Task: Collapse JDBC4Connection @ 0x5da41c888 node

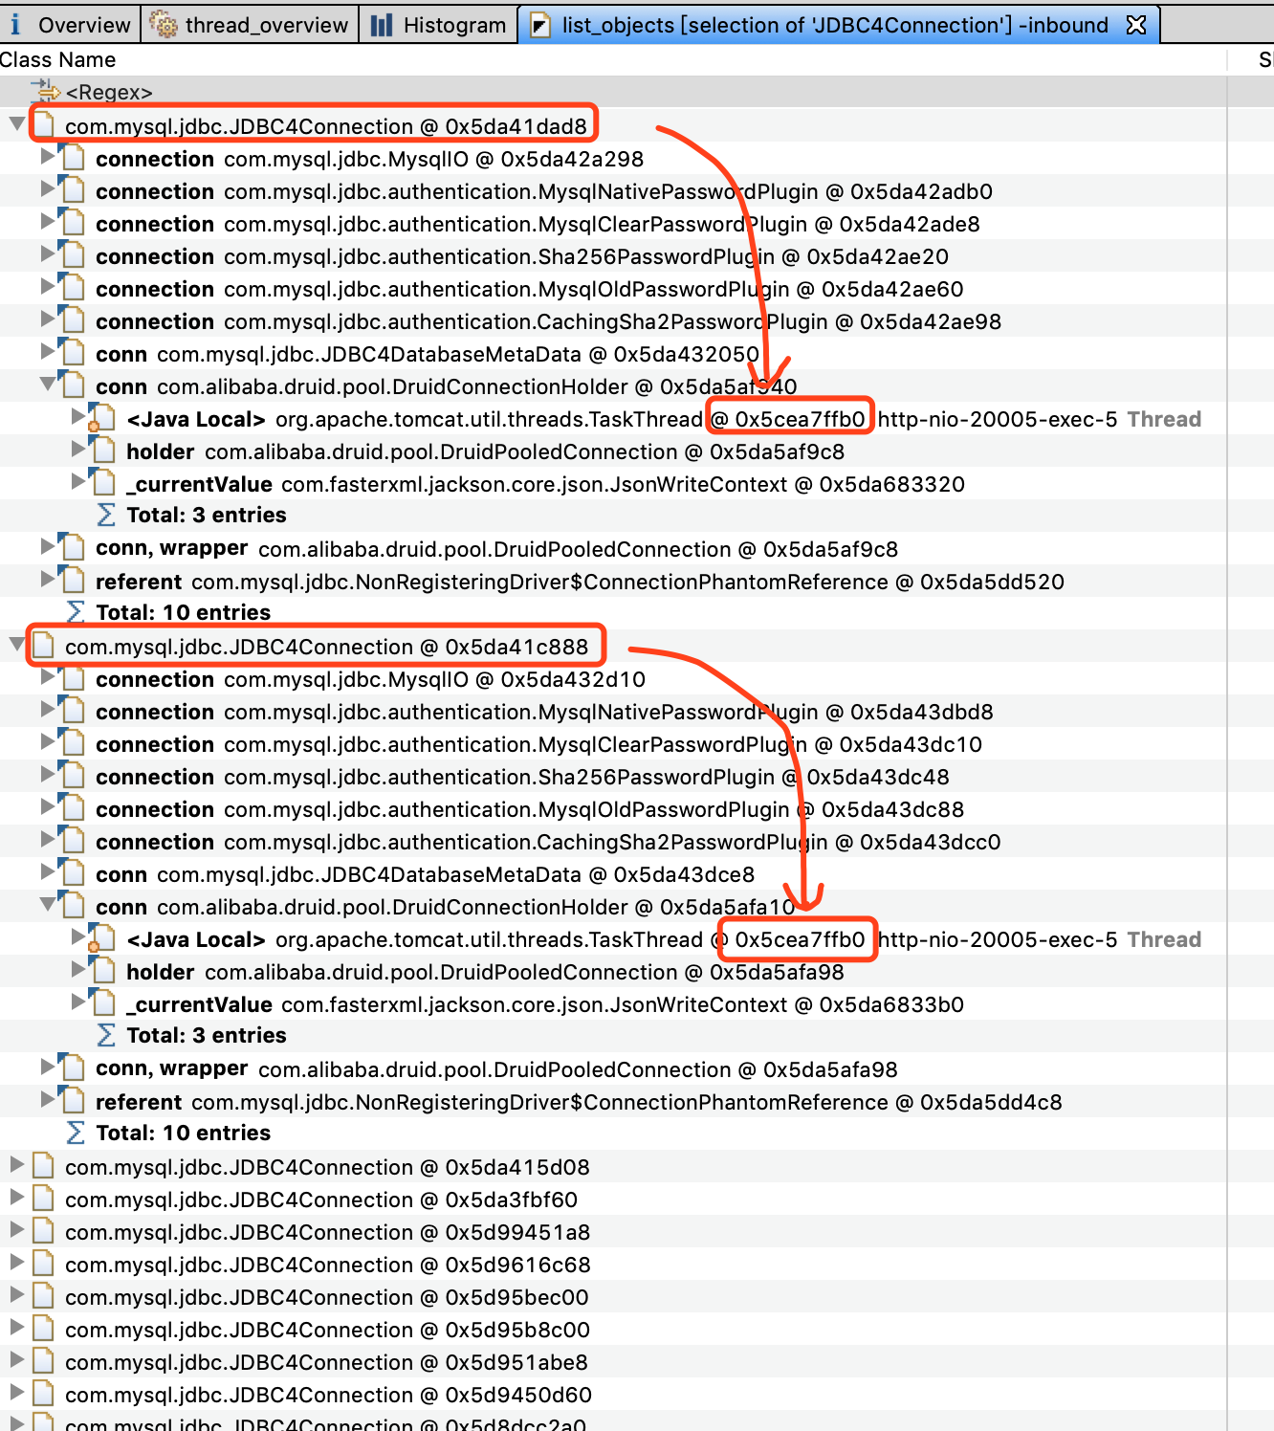Action: pos(17,645)
